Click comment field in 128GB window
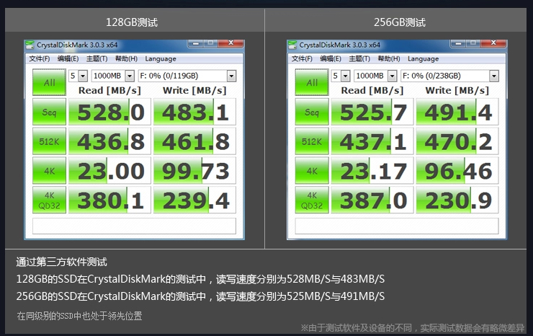Image resolution: width=533 pixels, height=336 pixels. 134,226
